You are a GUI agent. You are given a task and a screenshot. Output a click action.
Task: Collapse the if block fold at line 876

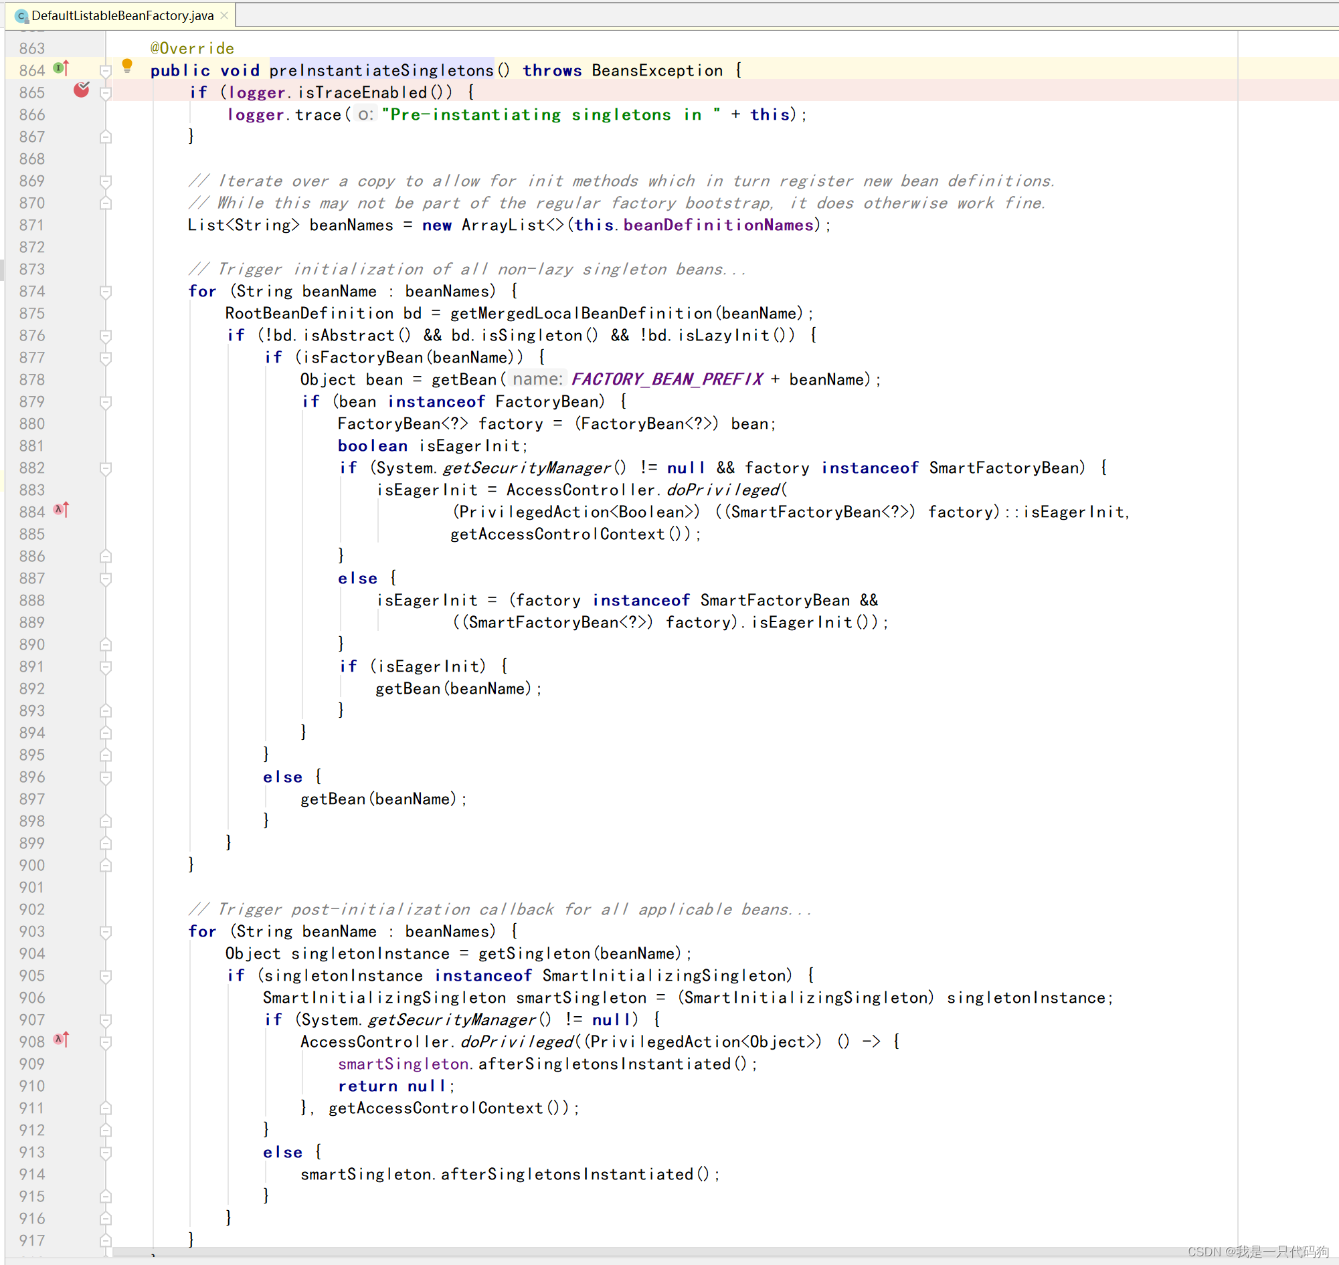(x=106, y=336)
